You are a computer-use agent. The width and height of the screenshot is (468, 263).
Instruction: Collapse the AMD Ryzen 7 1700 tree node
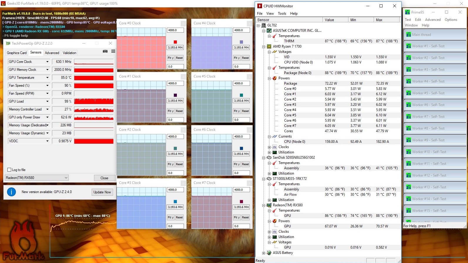coord(264,46)
